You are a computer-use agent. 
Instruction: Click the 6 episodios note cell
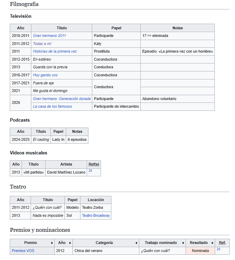click(77, 140)
